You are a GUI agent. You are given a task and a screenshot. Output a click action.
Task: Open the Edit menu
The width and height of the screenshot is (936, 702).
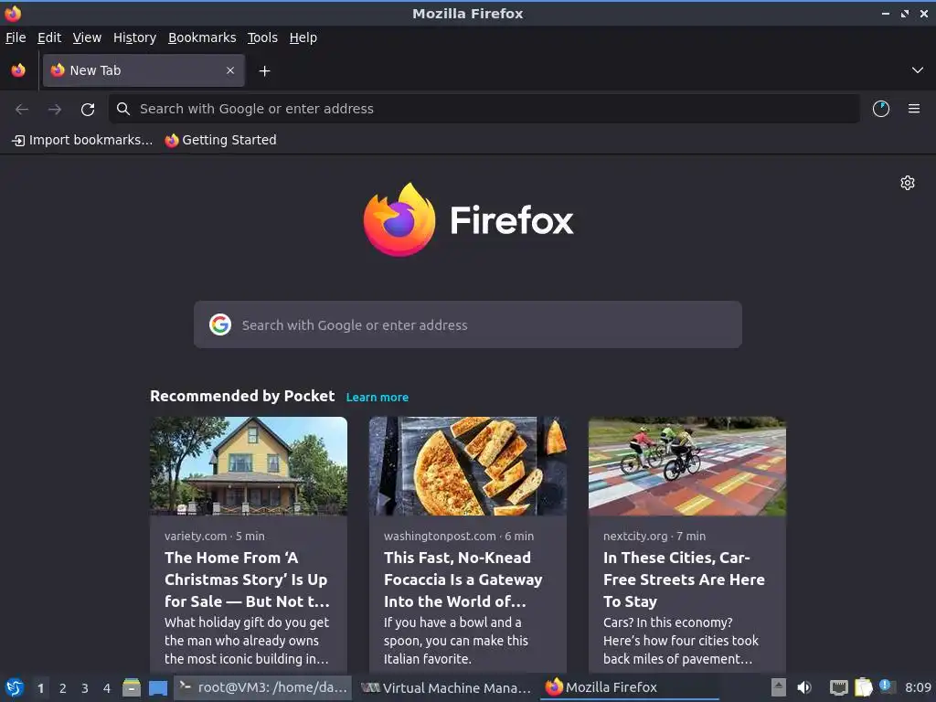pos(49,37)
